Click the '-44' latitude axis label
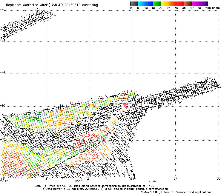 click(3, 73)
